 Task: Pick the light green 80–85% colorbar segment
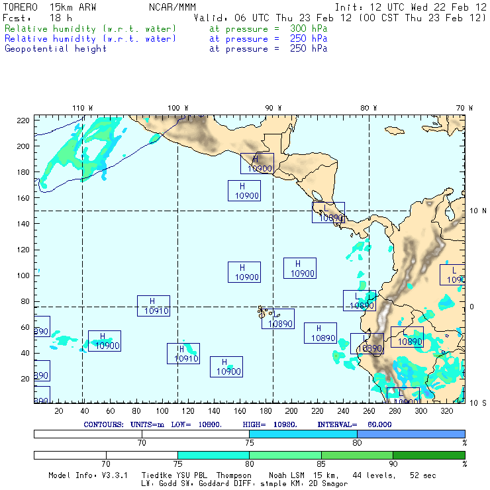point(285,456)
